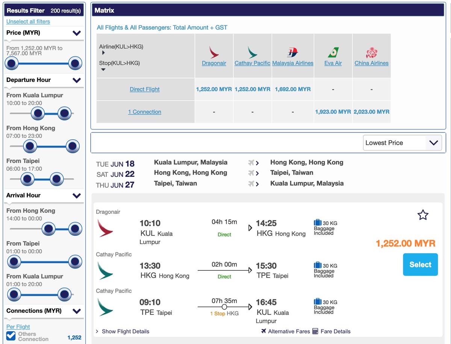Click the Eva Air airline link
This screenshot has height=344, width=451.
coord(333,63)
